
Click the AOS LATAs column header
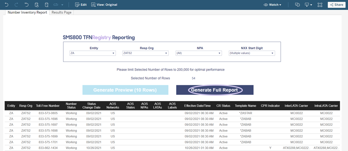(x=157, y=106)
